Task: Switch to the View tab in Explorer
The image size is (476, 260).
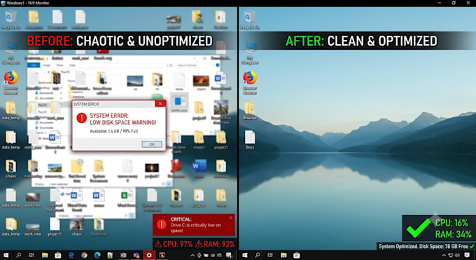Action: (x=72, y=65)
